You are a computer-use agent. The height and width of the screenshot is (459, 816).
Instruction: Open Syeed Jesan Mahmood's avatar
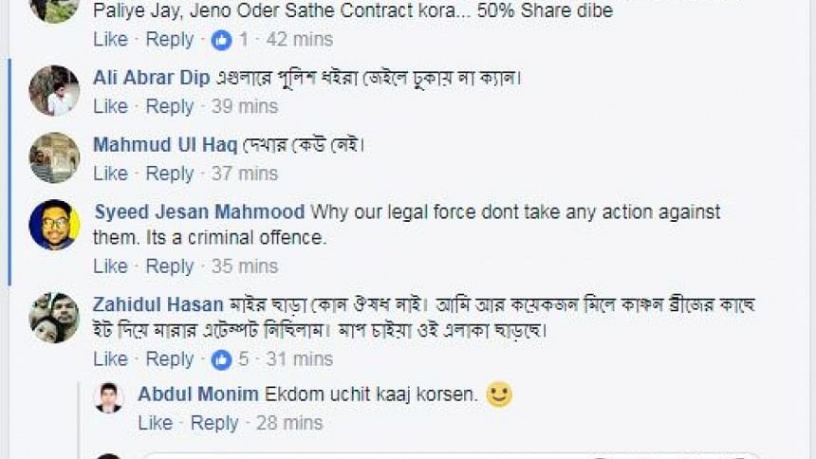(54, 225)
